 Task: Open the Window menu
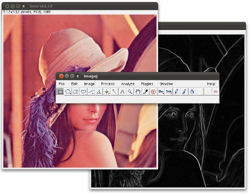coord(166,84)
